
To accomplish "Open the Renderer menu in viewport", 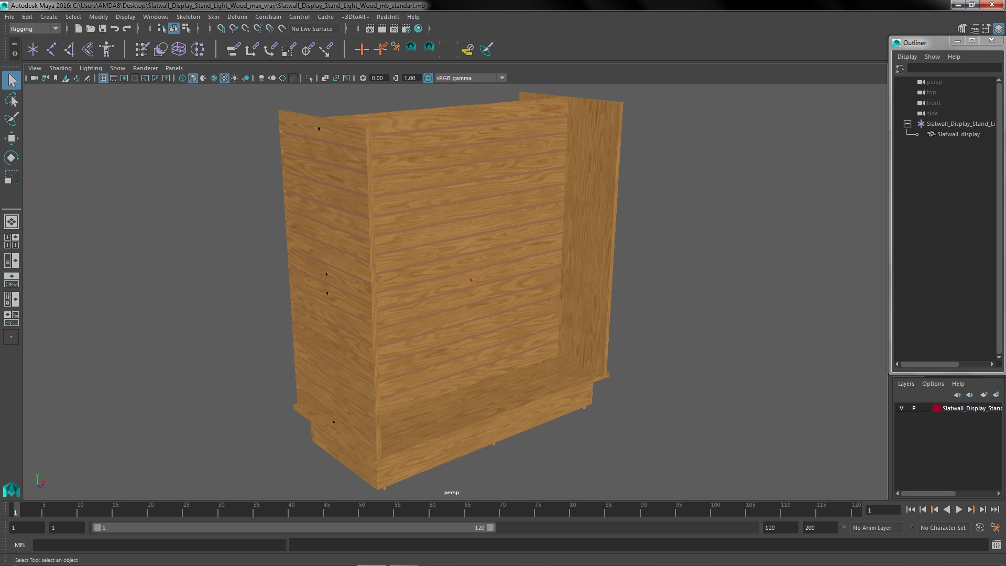I will coord(145,68).
